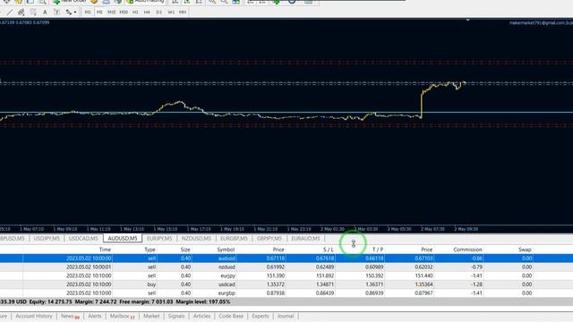This screenshot has width=573, height=322.
Task: Switch chart to D1 timeframe
Action: 159,13
